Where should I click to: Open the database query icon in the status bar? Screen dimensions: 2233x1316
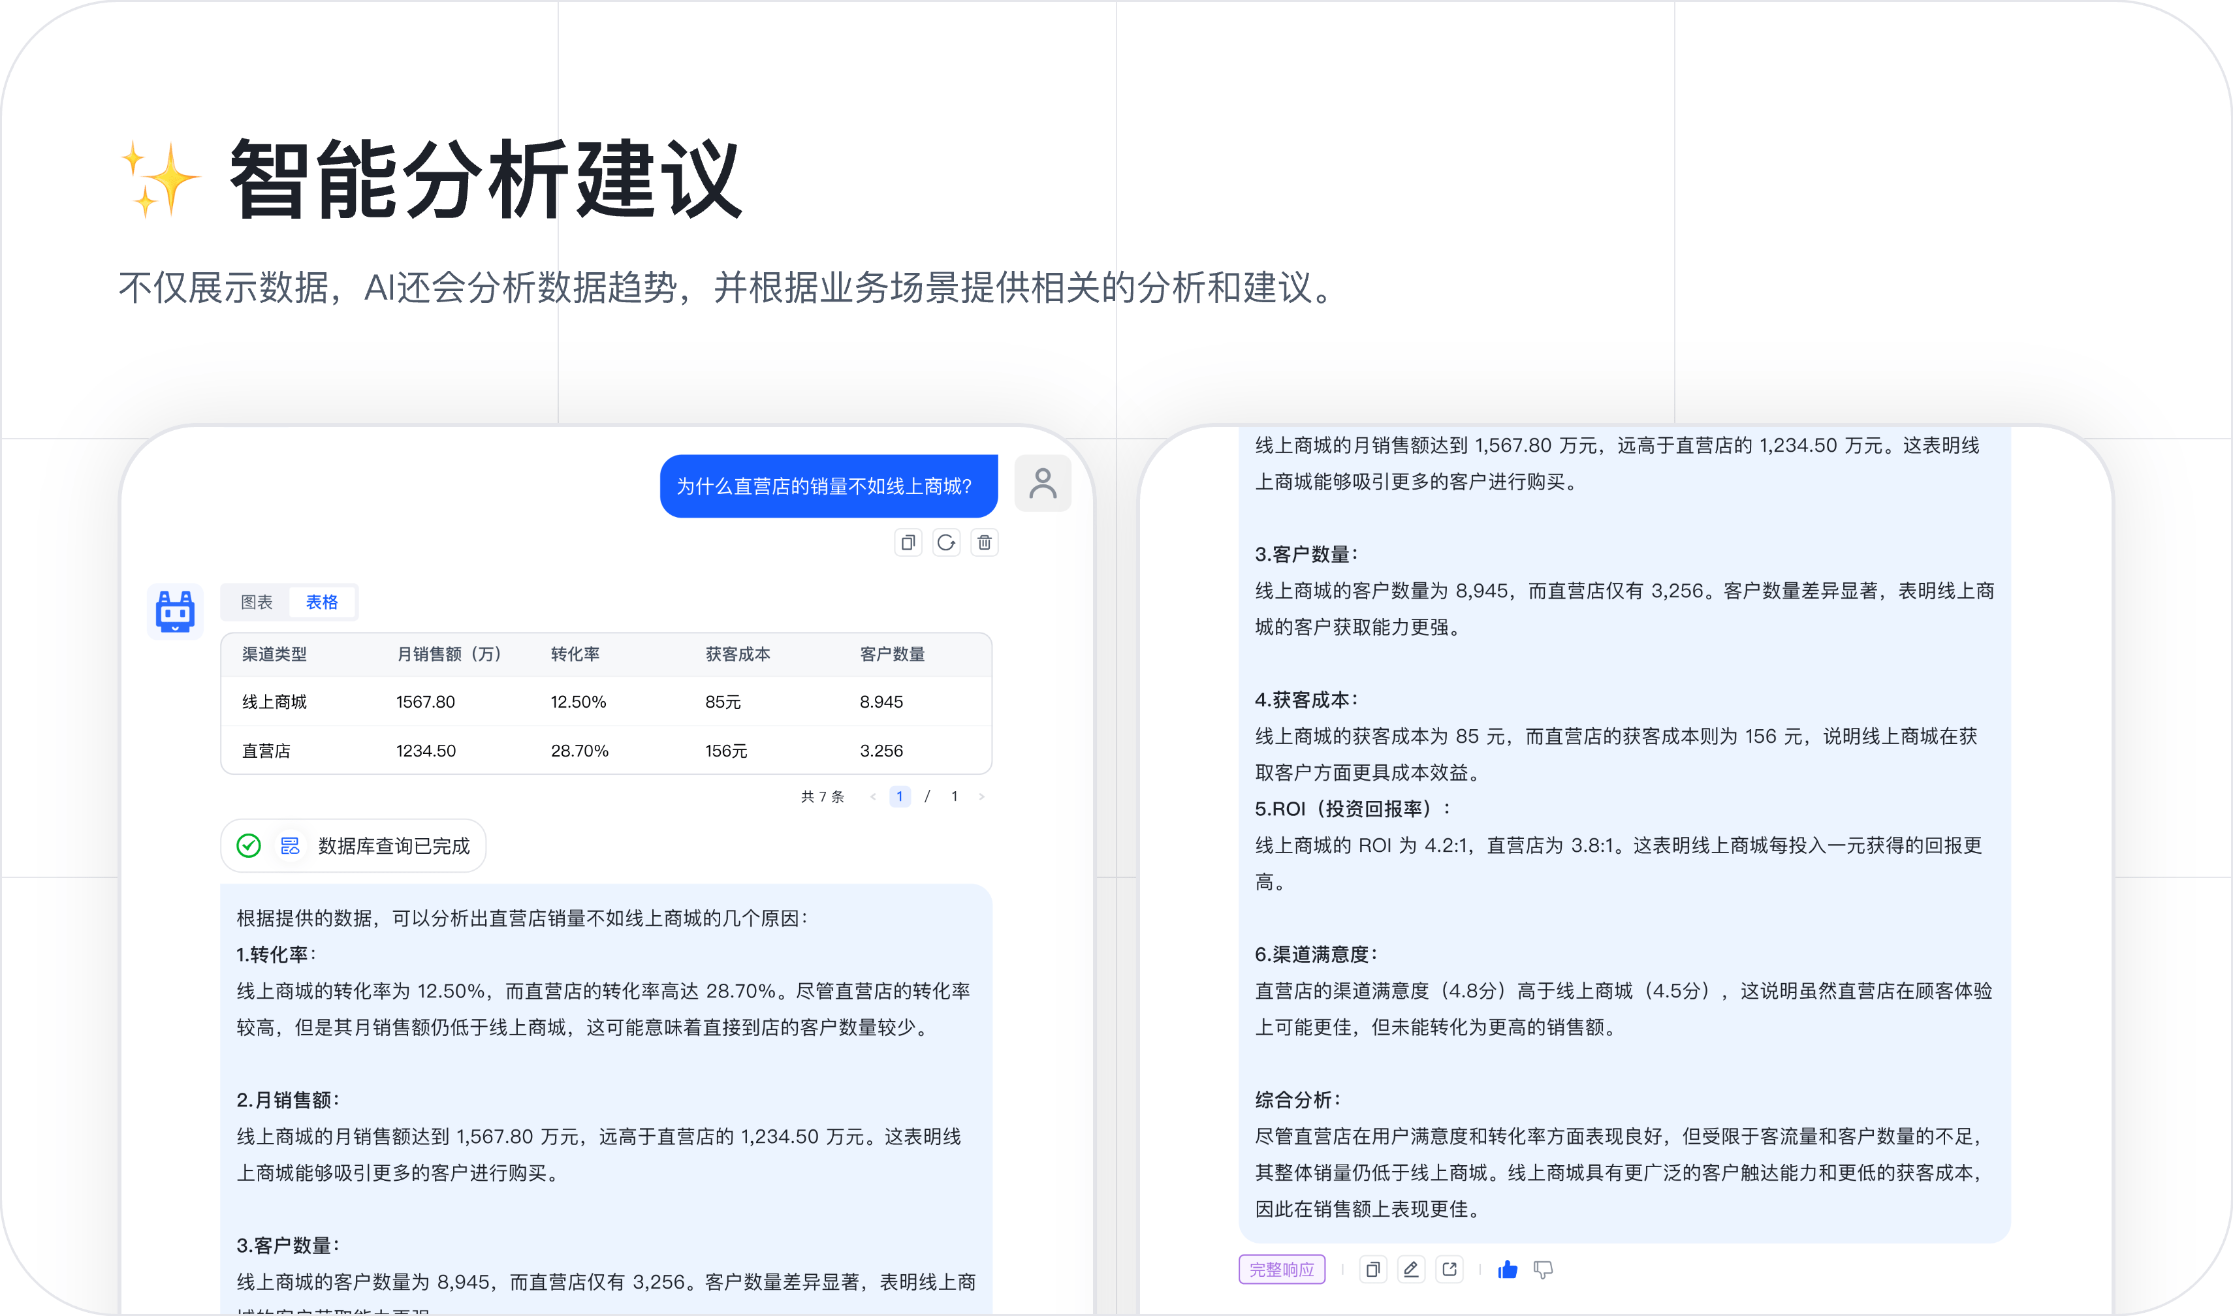[290, 845]
